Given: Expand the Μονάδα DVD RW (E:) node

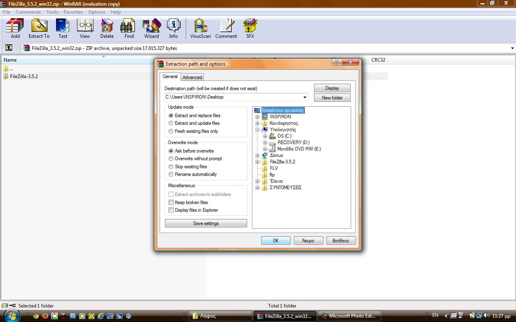Looking at the screenshot, I should (265, 149).
